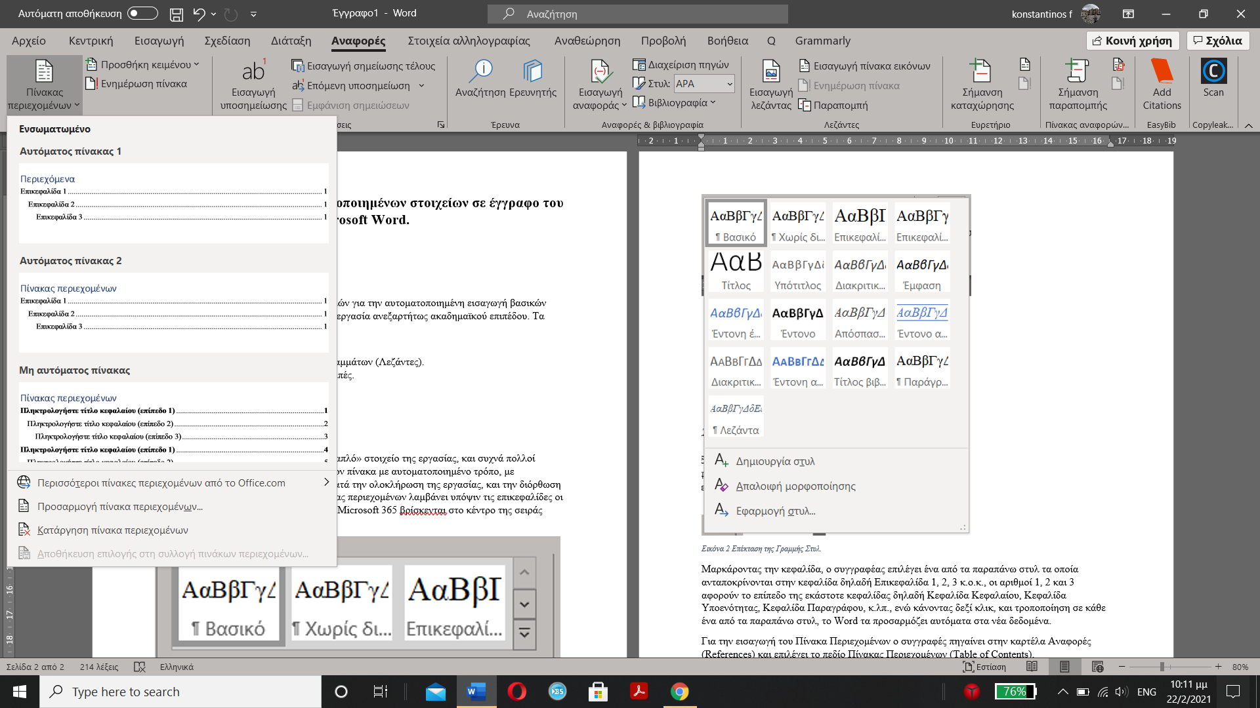Open the Quick Access Toolbar customize dropdown
This screenshot has width=1260, height=708.
point(253,14)
